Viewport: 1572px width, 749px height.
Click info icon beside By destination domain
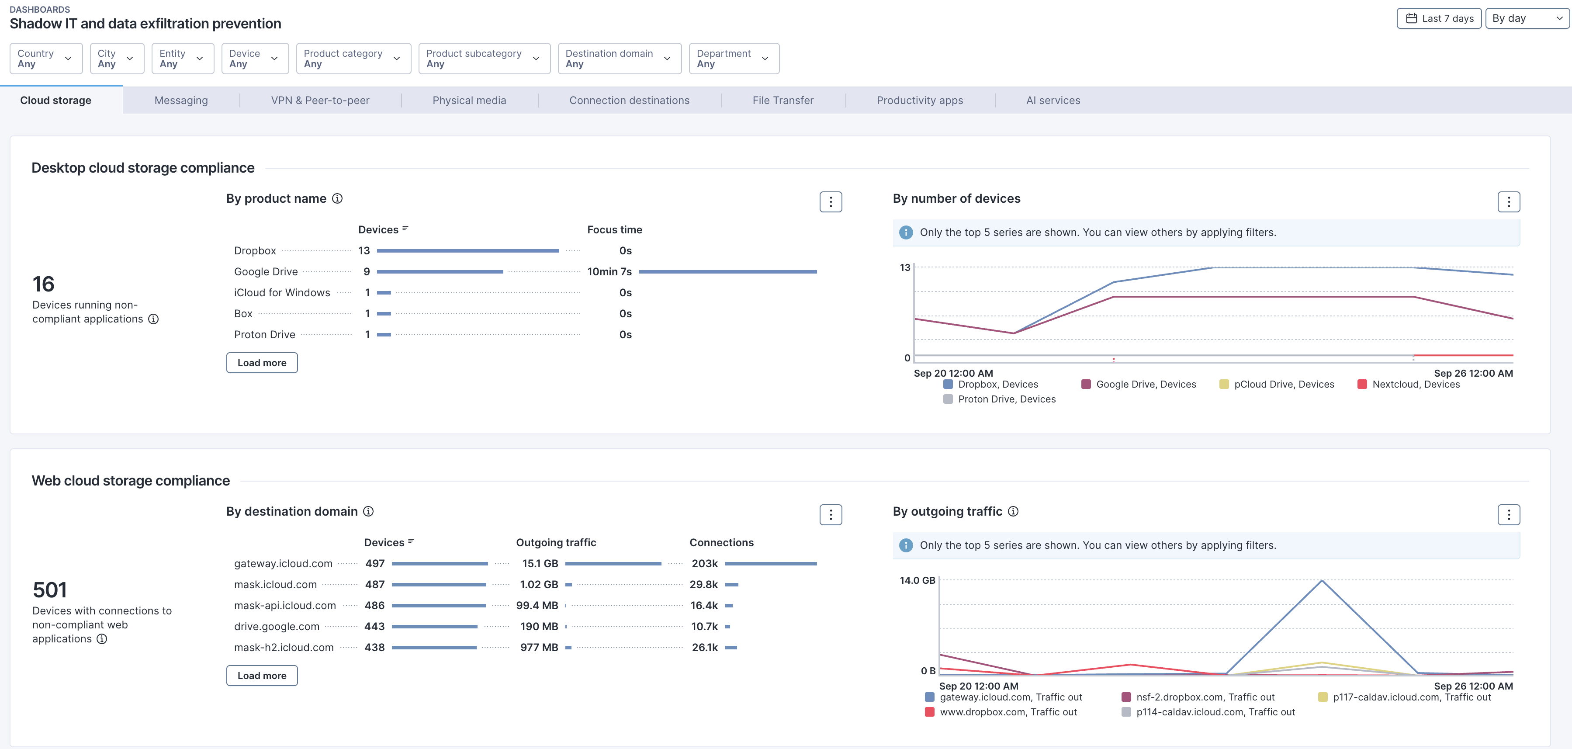pyautogui.click(x=368, y=512)
